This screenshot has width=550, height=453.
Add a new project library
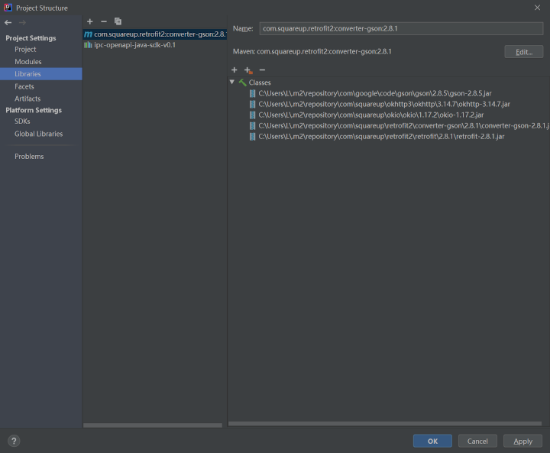tap(90, 21)
